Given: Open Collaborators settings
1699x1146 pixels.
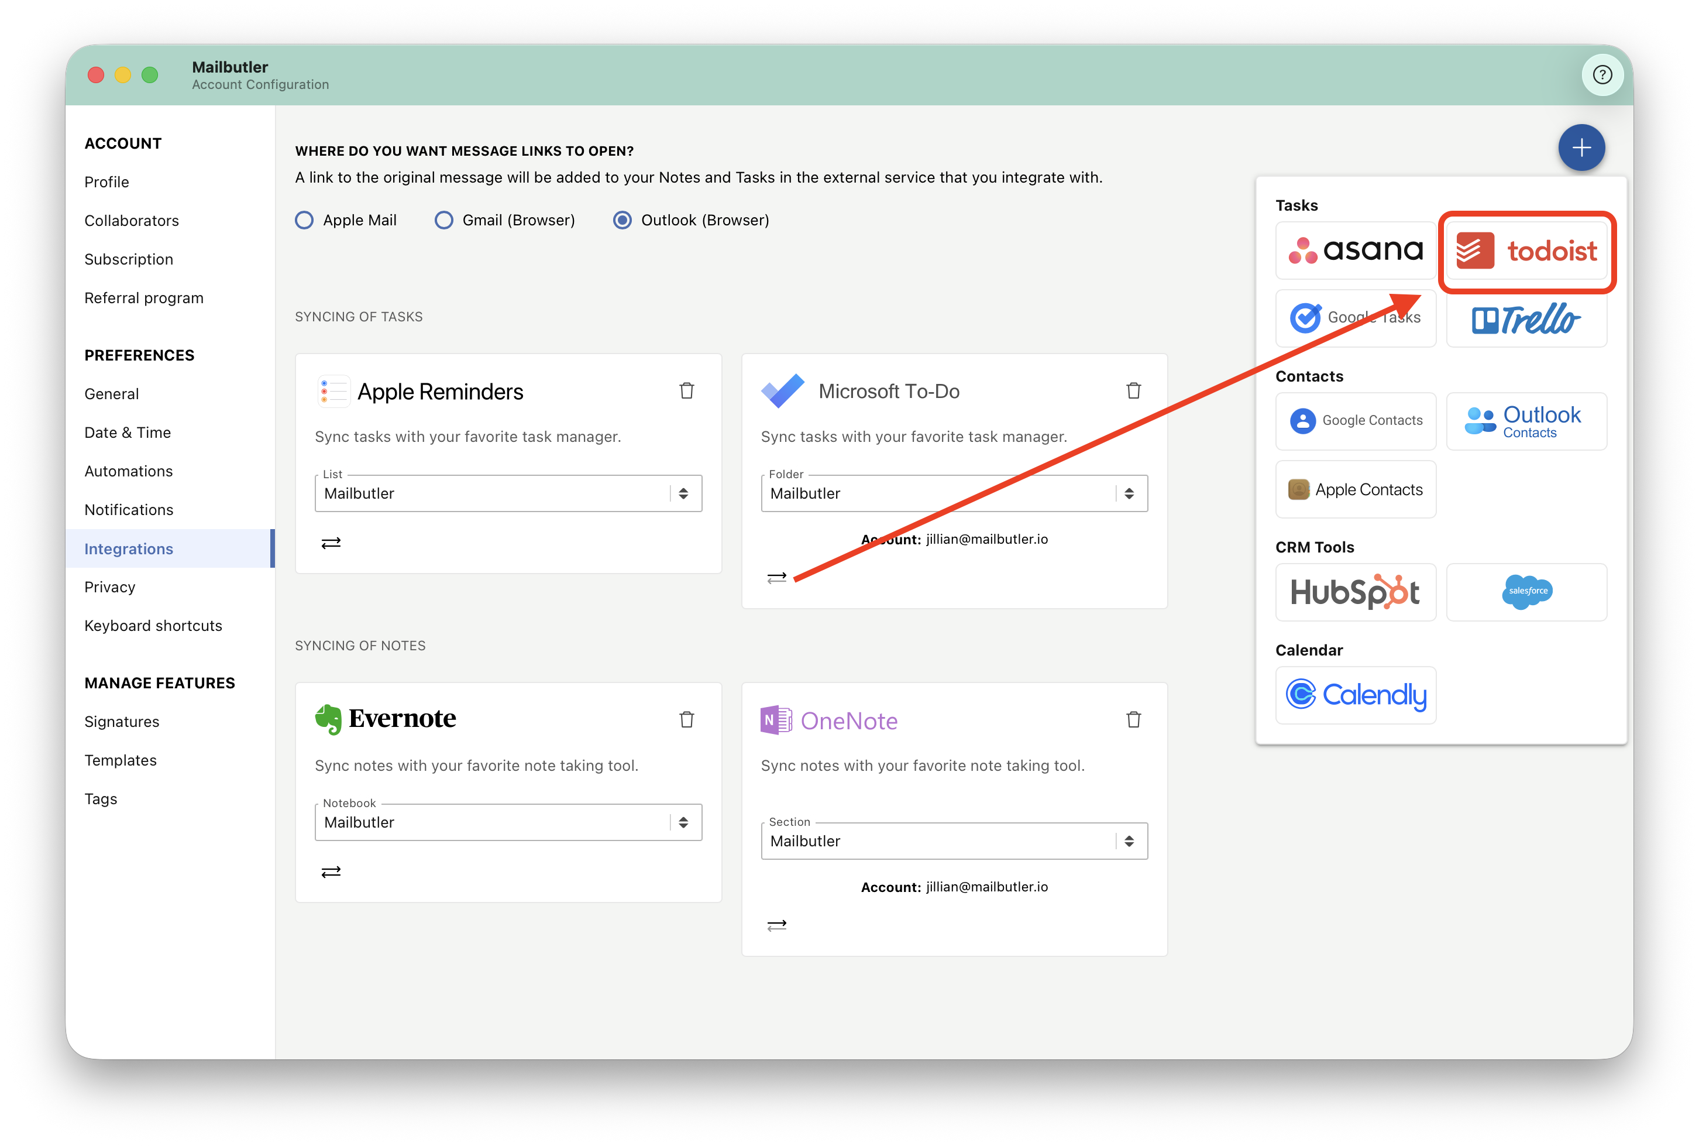Looking at the screenshot, I should 132,221.
